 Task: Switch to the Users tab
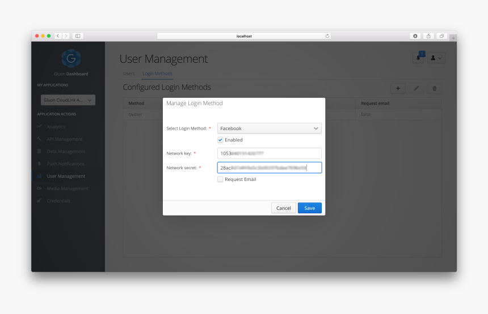pos(129,74)
